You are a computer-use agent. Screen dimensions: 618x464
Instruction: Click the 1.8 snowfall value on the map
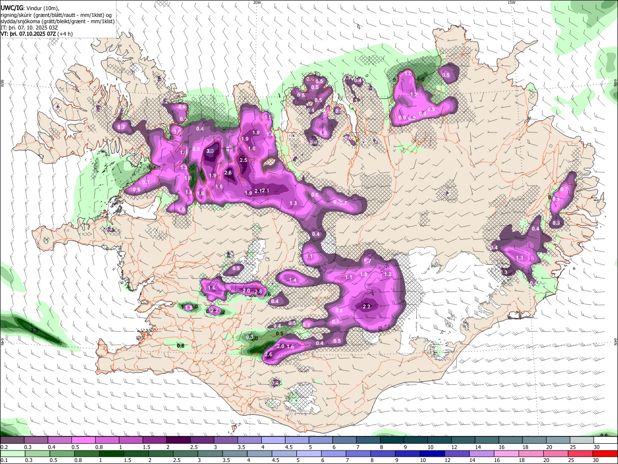252,148
